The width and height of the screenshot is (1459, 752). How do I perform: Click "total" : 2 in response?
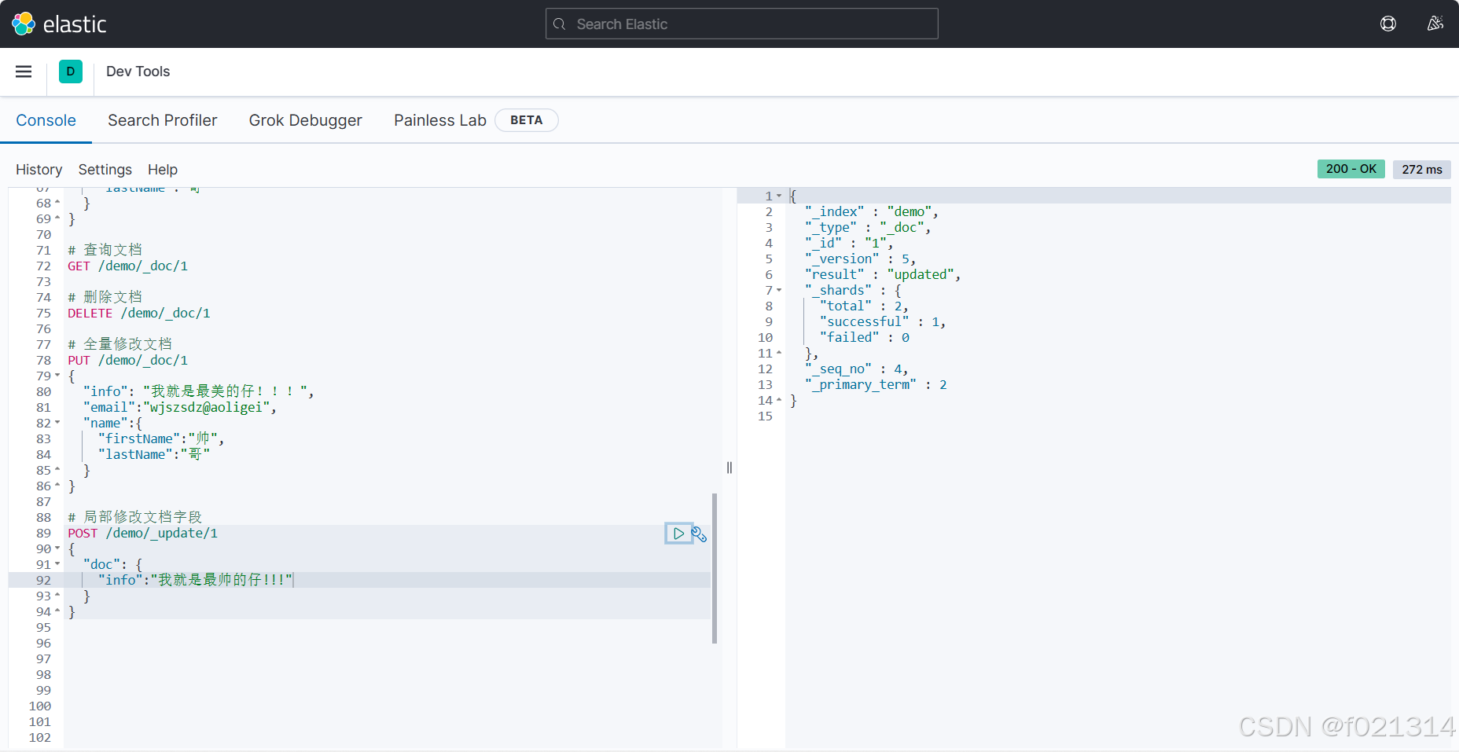pos(865,306)
